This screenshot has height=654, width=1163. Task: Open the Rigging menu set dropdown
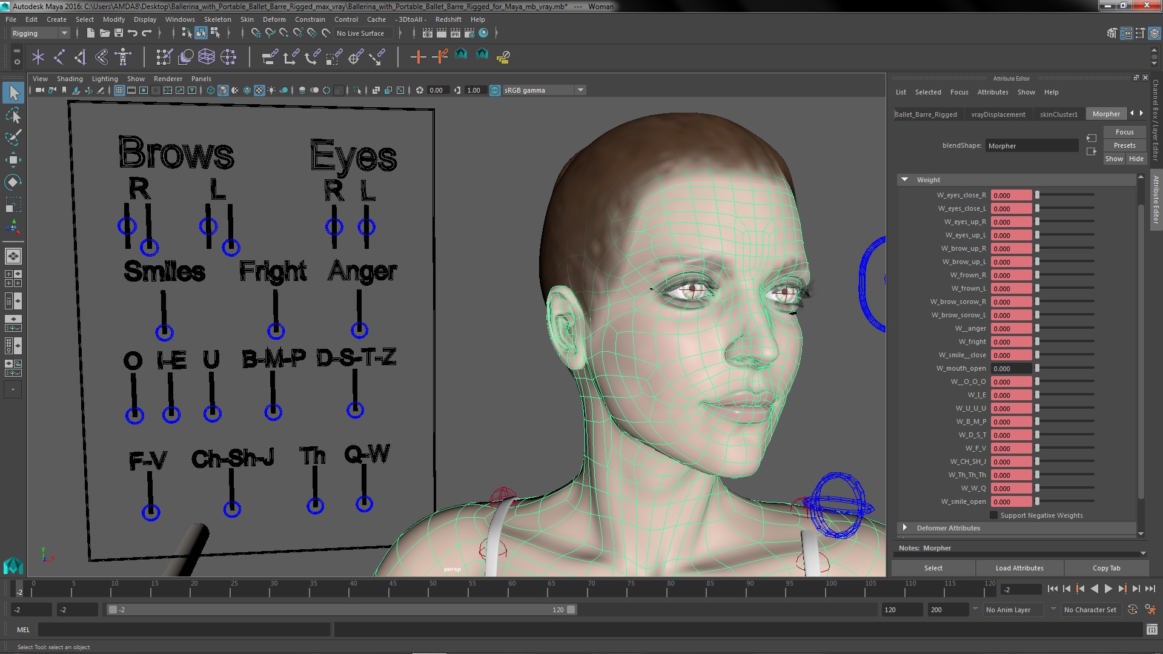point(39,33)
